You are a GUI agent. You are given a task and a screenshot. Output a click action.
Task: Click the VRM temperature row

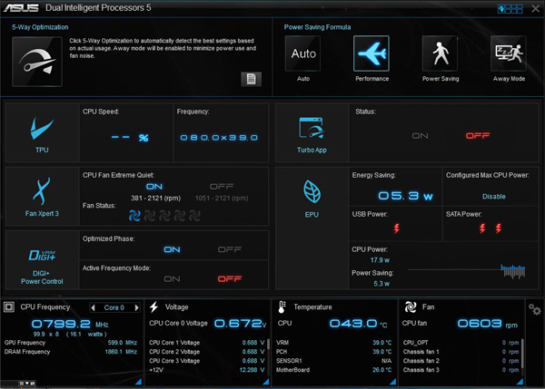point(333,343)
